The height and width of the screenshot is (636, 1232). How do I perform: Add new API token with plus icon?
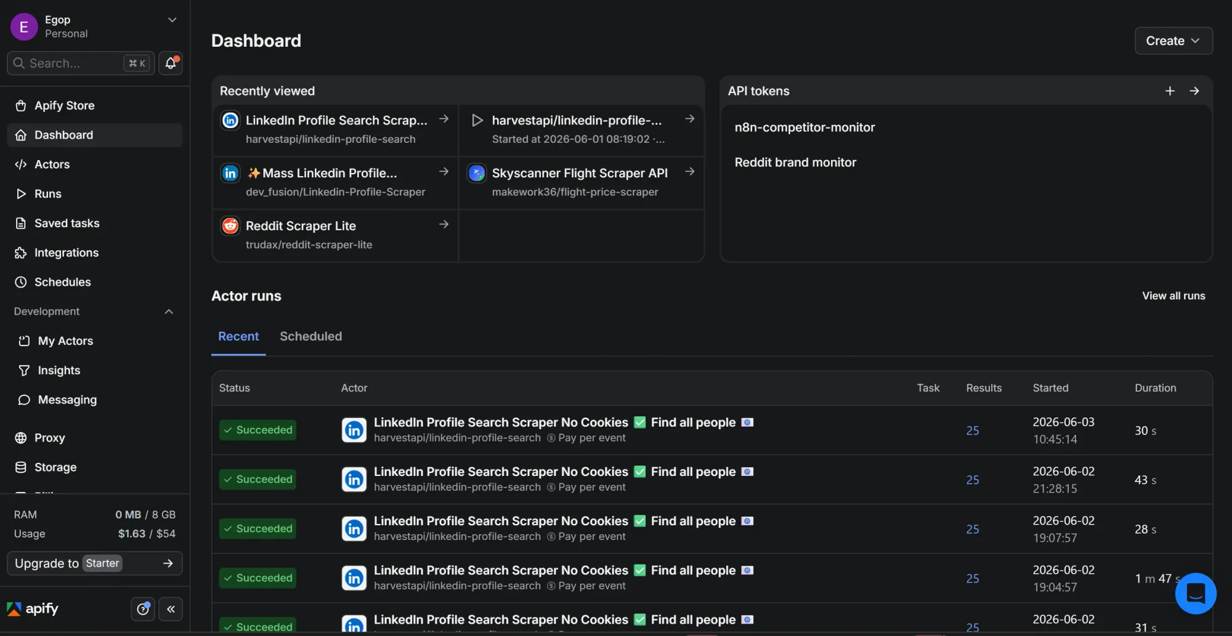(1170, 91)
